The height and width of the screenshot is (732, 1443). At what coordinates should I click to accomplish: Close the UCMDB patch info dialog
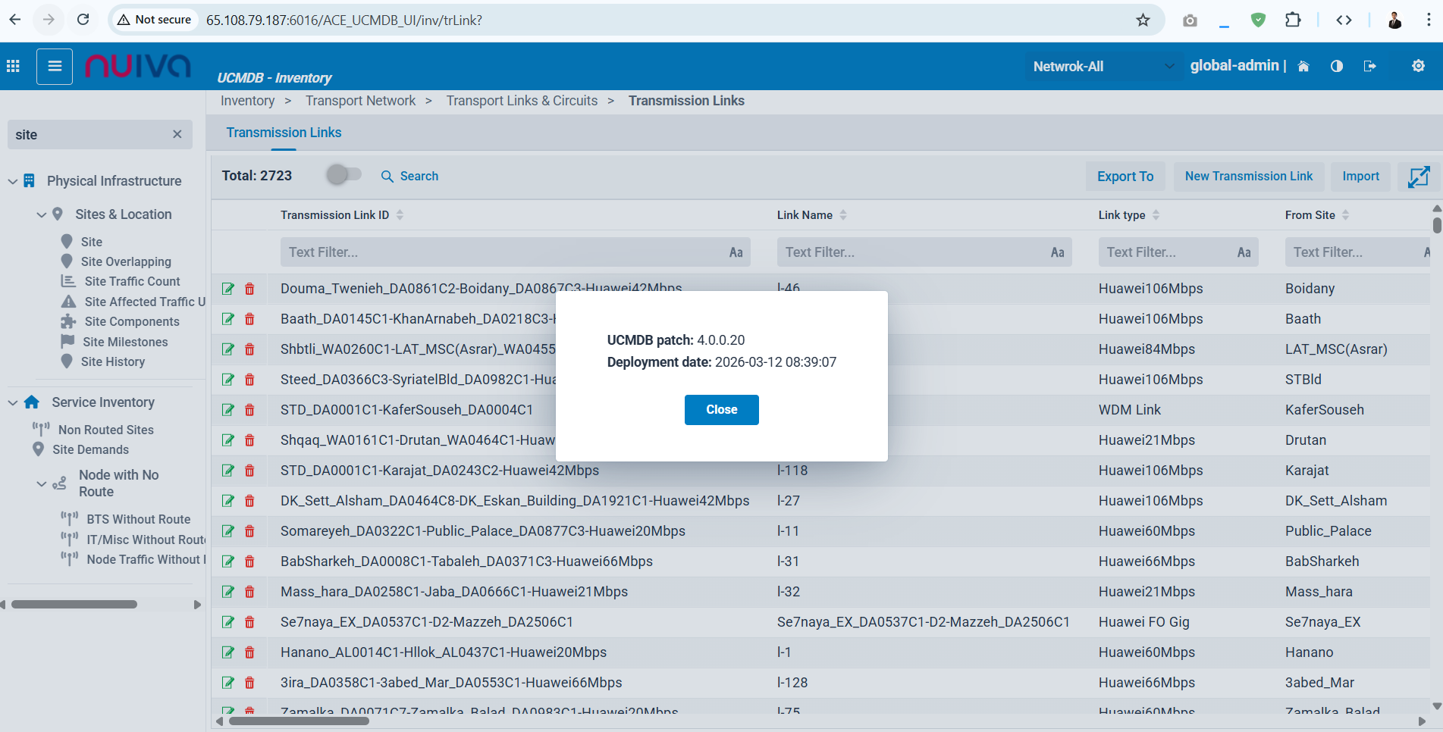point(721,410)
